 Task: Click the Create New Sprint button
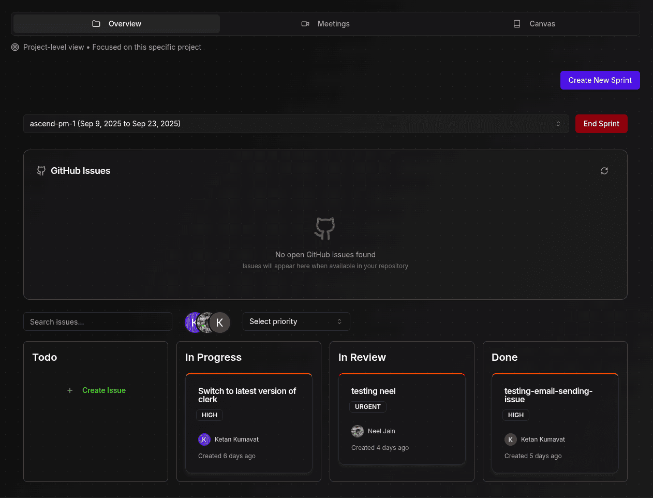click(600, 80)
